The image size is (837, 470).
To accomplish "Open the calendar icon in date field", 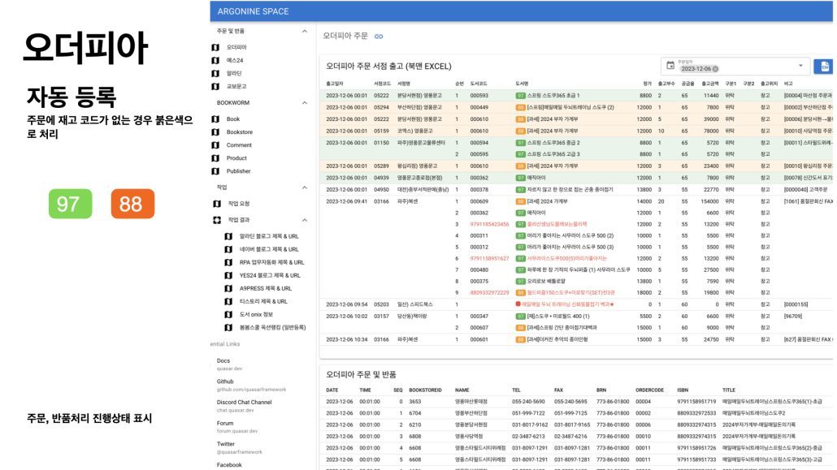I will pyautogui.click(x=670, y=66).
